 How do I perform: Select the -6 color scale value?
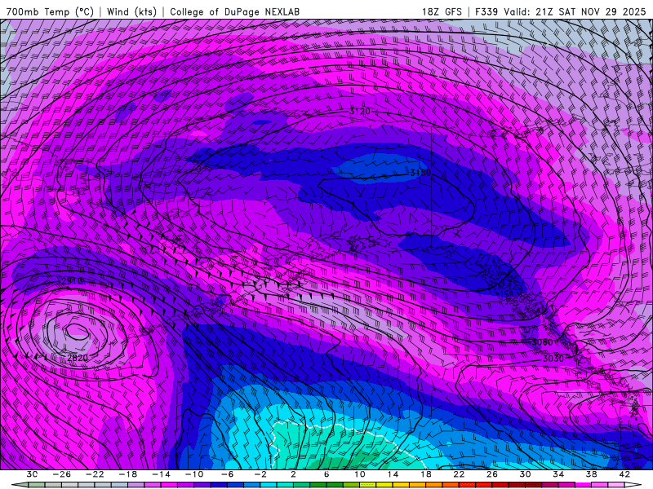pos(228,474)
